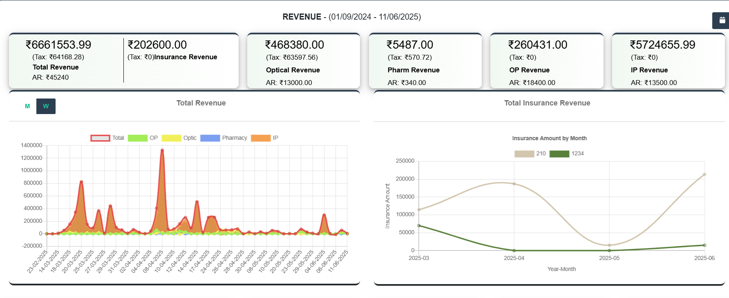Toggle the 210 insurance legend series
The width and height of the screenshot is (729, 298).
click(524, 154)
